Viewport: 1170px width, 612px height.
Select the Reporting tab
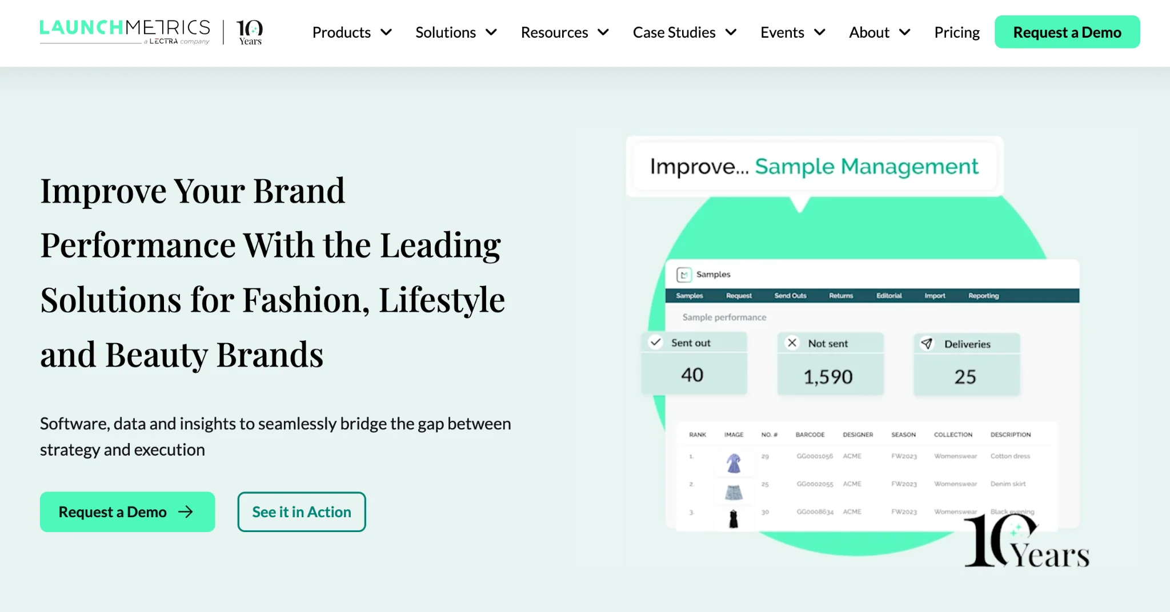pyautogui.click(x=983, y=296)
